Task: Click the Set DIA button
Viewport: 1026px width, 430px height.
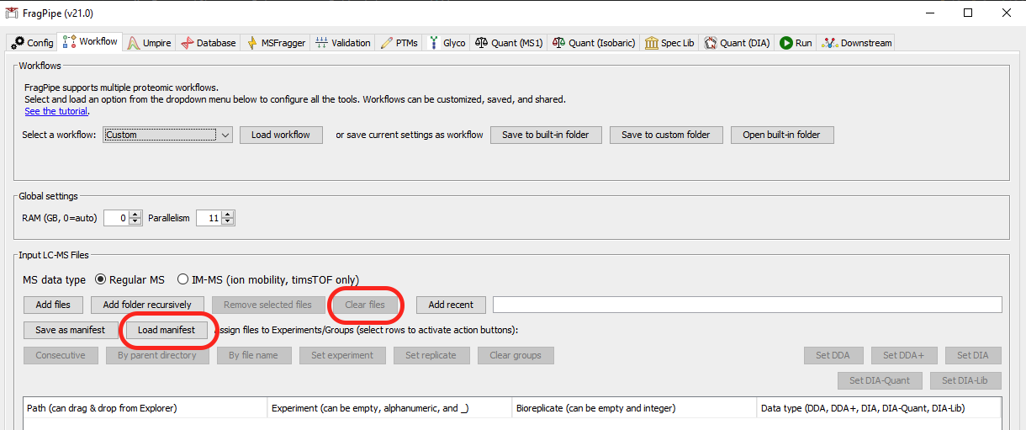Action: pyautogui.click(x=973, y=355)
